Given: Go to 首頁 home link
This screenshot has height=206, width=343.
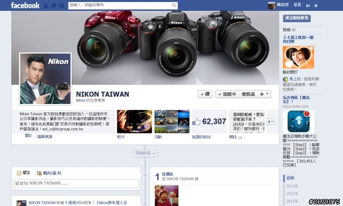Looking at the screenshot, I should pos(297,5).
